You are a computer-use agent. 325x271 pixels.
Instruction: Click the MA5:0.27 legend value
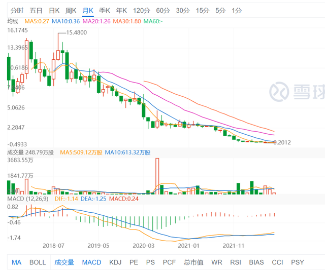[37, 21]
